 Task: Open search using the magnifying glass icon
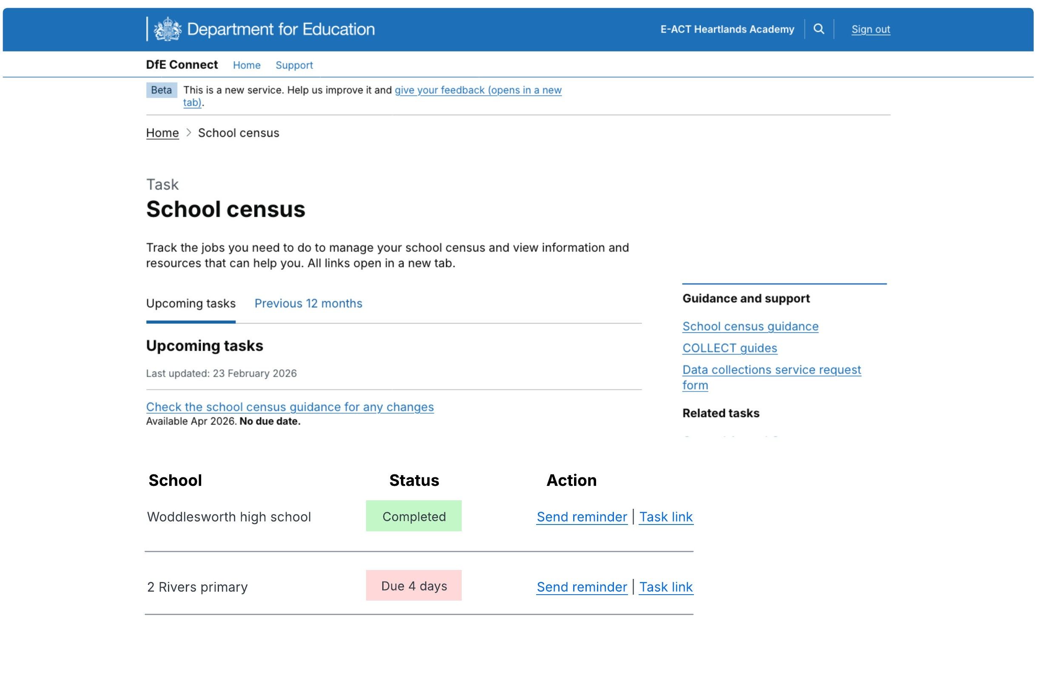pos(819,29)
